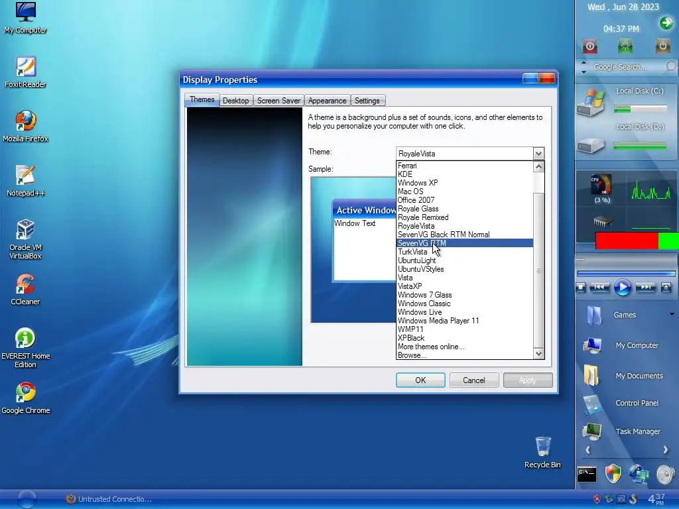
Task: Open Google Chrome desktop shortcut
Action: [25, 398]
